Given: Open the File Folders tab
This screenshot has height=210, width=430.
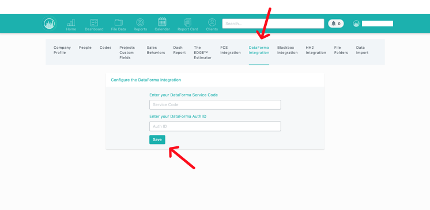Looking at the screenshot, I should [x=341, y=50].
